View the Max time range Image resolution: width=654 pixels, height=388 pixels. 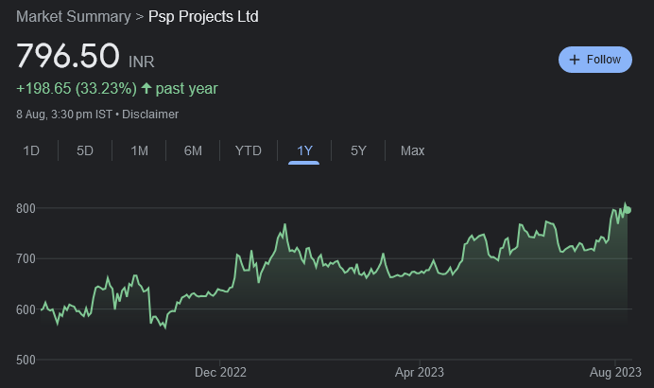[412, 150]
